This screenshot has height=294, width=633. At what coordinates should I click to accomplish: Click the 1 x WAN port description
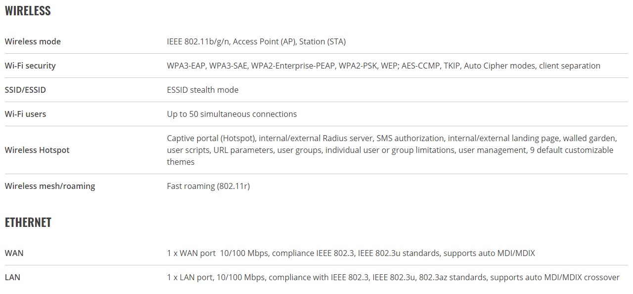351,253
